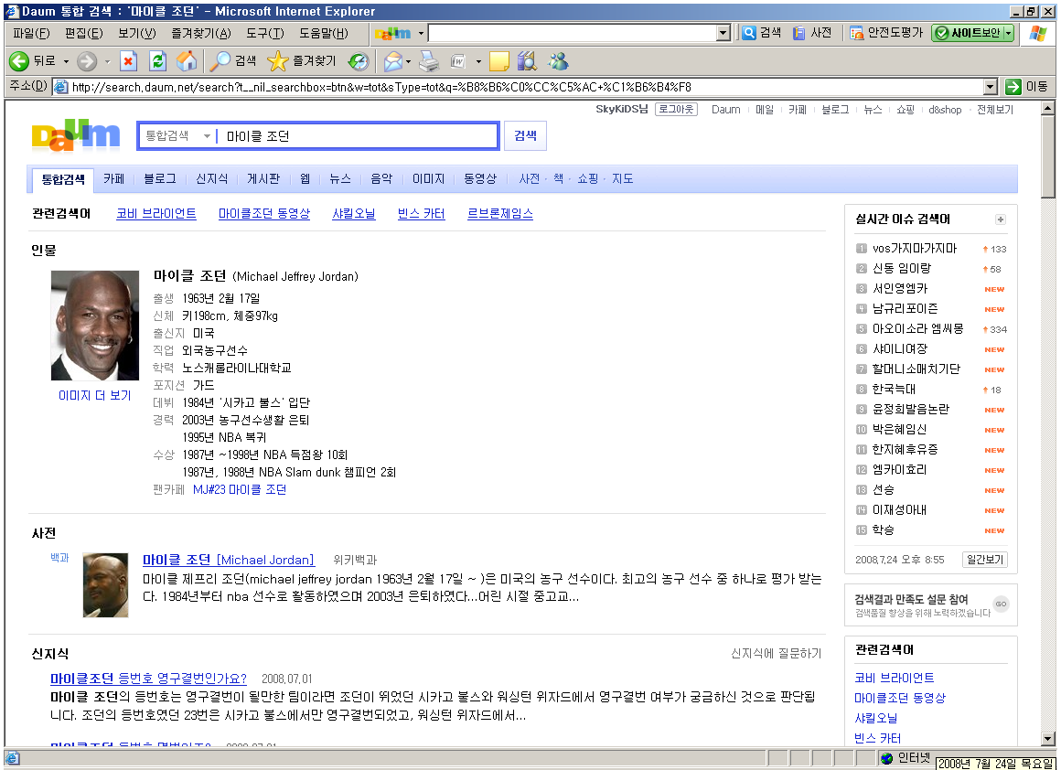This screenshot has height=770, width=1061.
Task: Click the Daum toolbar search text box
Action: pos(573,33)
